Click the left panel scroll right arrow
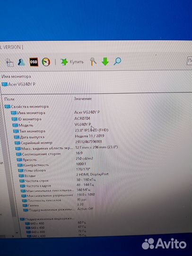Image resolution: width=192 pixels, height=256 pixels. [13, 236]
